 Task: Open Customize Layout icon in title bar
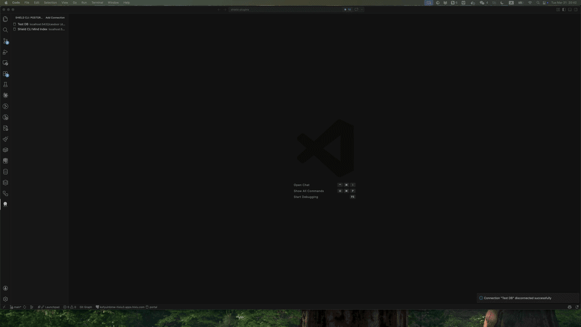click(x=558, y=10)
